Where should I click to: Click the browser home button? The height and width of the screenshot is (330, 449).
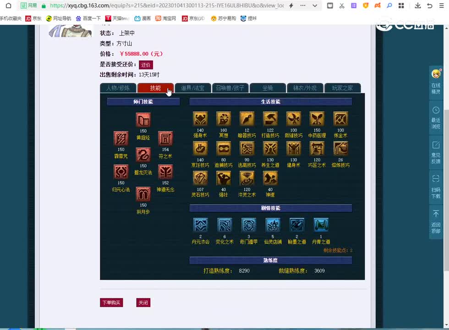pyautogui.click(x=8, y=5)
